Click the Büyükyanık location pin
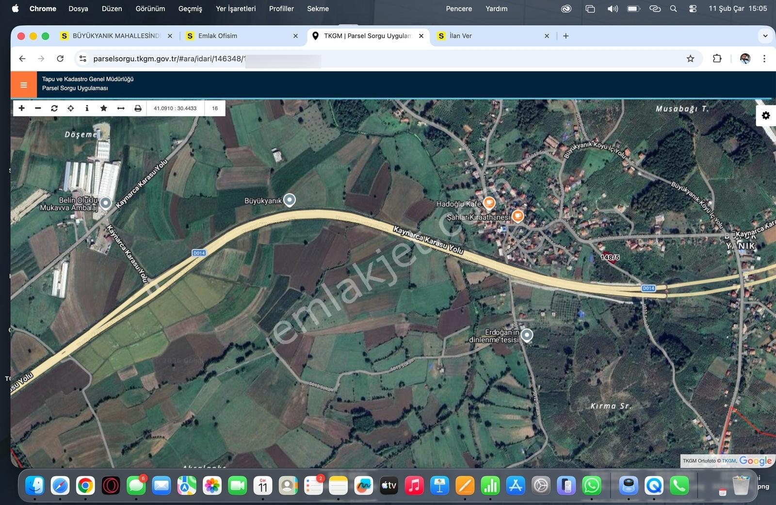The image size is (776, 505). 290,200
